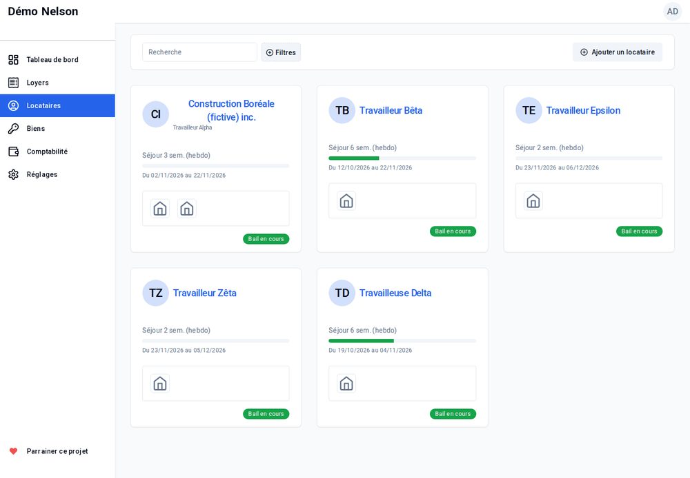Open the Loyers menu item
Screen dimensions: 690x478
58,83
